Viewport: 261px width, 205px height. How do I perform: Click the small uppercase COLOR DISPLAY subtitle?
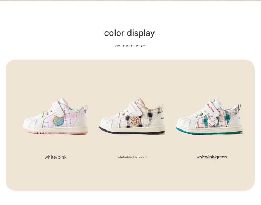130,46
